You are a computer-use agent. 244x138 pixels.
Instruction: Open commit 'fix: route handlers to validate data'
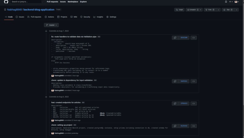[x=74, y=37]
